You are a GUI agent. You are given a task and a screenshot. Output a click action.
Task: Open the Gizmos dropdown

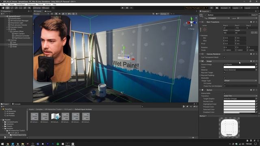(164, 14)
